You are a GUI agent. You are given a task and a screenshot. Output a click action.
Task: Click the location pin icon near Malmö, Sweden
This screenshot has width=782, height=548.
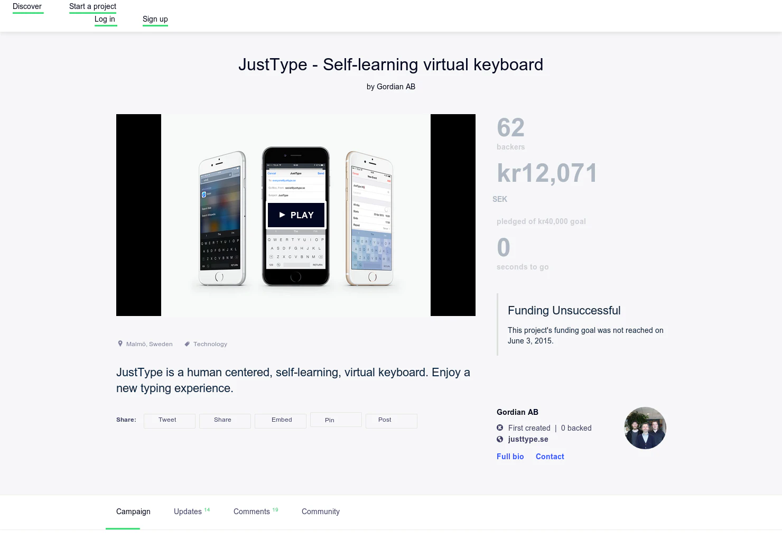(x=120, y=343)
